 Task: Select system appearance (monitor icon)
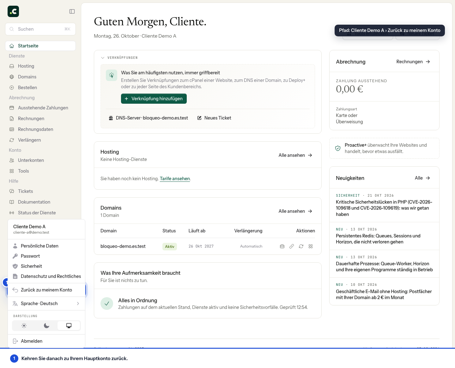(x=69, y=326)
